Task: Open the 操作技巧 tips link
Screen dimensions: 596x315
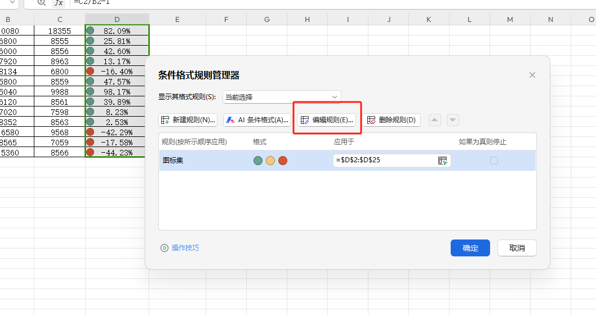Action: [x=185, y=248]
